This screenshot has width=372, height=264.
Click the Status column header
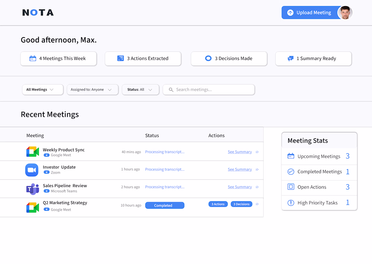tap(152, 135)
